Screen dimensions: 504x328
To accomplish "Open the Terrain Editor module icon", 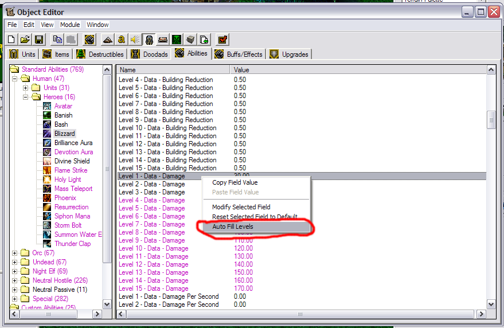I will coord(107,40).
